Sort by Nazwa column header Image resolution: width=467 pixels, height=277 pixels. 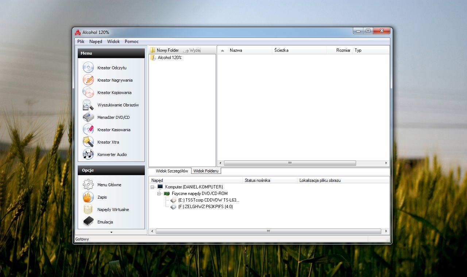point(250,50)
